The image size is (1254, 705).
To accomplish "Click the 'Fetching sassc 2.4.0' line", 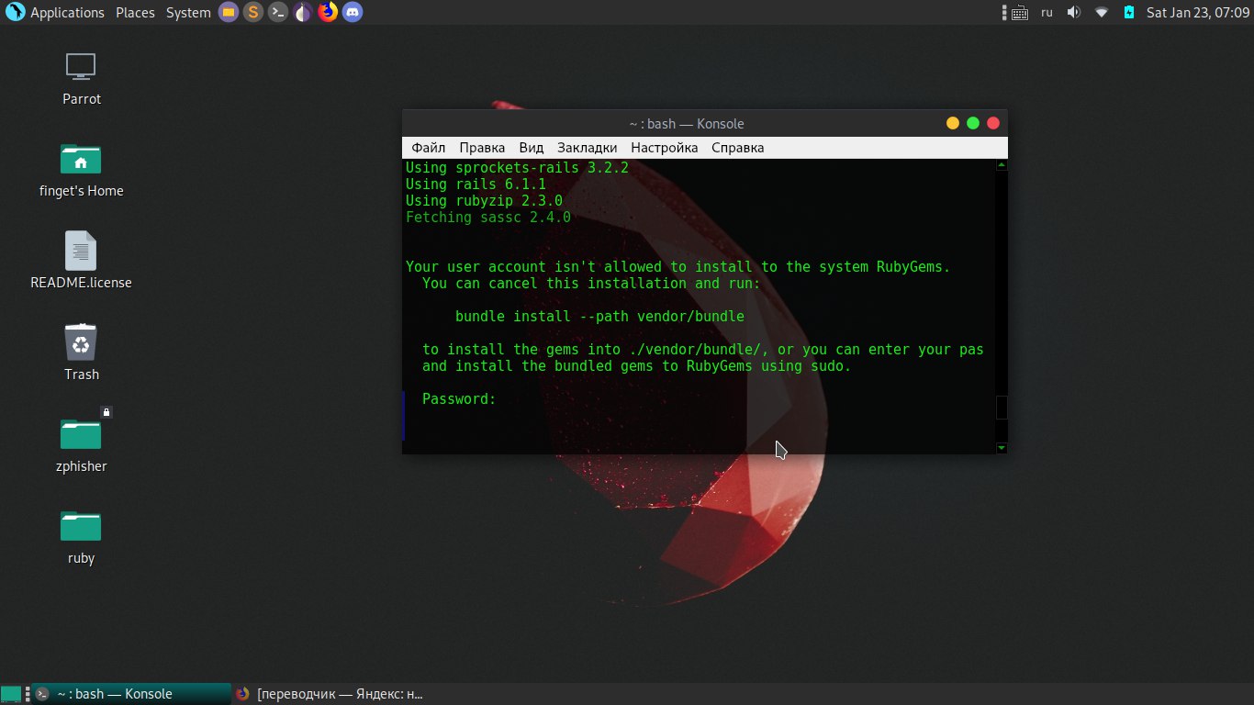I will [488, 218].
